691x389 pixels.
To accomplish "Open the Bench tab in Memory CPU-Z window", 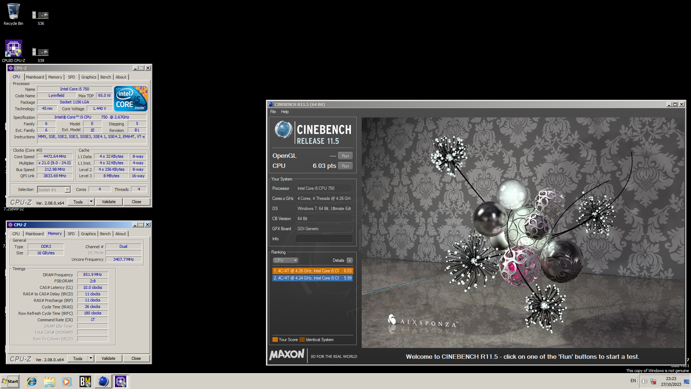I will (105, 234).
